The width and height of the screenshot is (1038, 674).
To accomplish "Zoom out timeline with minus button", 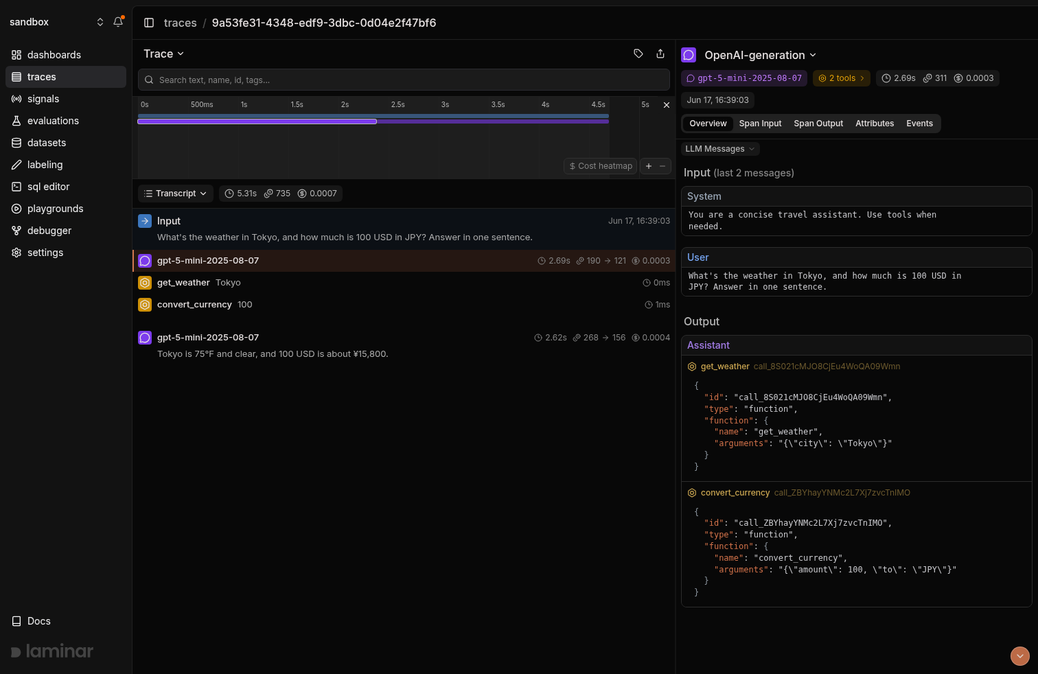I will (662, 166).
